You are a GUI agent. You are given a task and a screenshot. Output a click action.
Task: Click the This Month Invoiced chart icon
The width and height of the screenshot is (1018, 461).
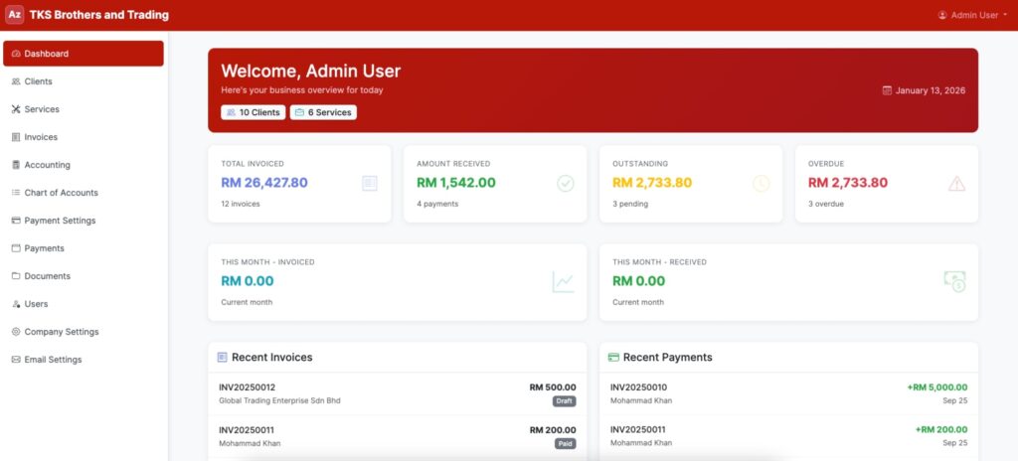pos(564,282)
